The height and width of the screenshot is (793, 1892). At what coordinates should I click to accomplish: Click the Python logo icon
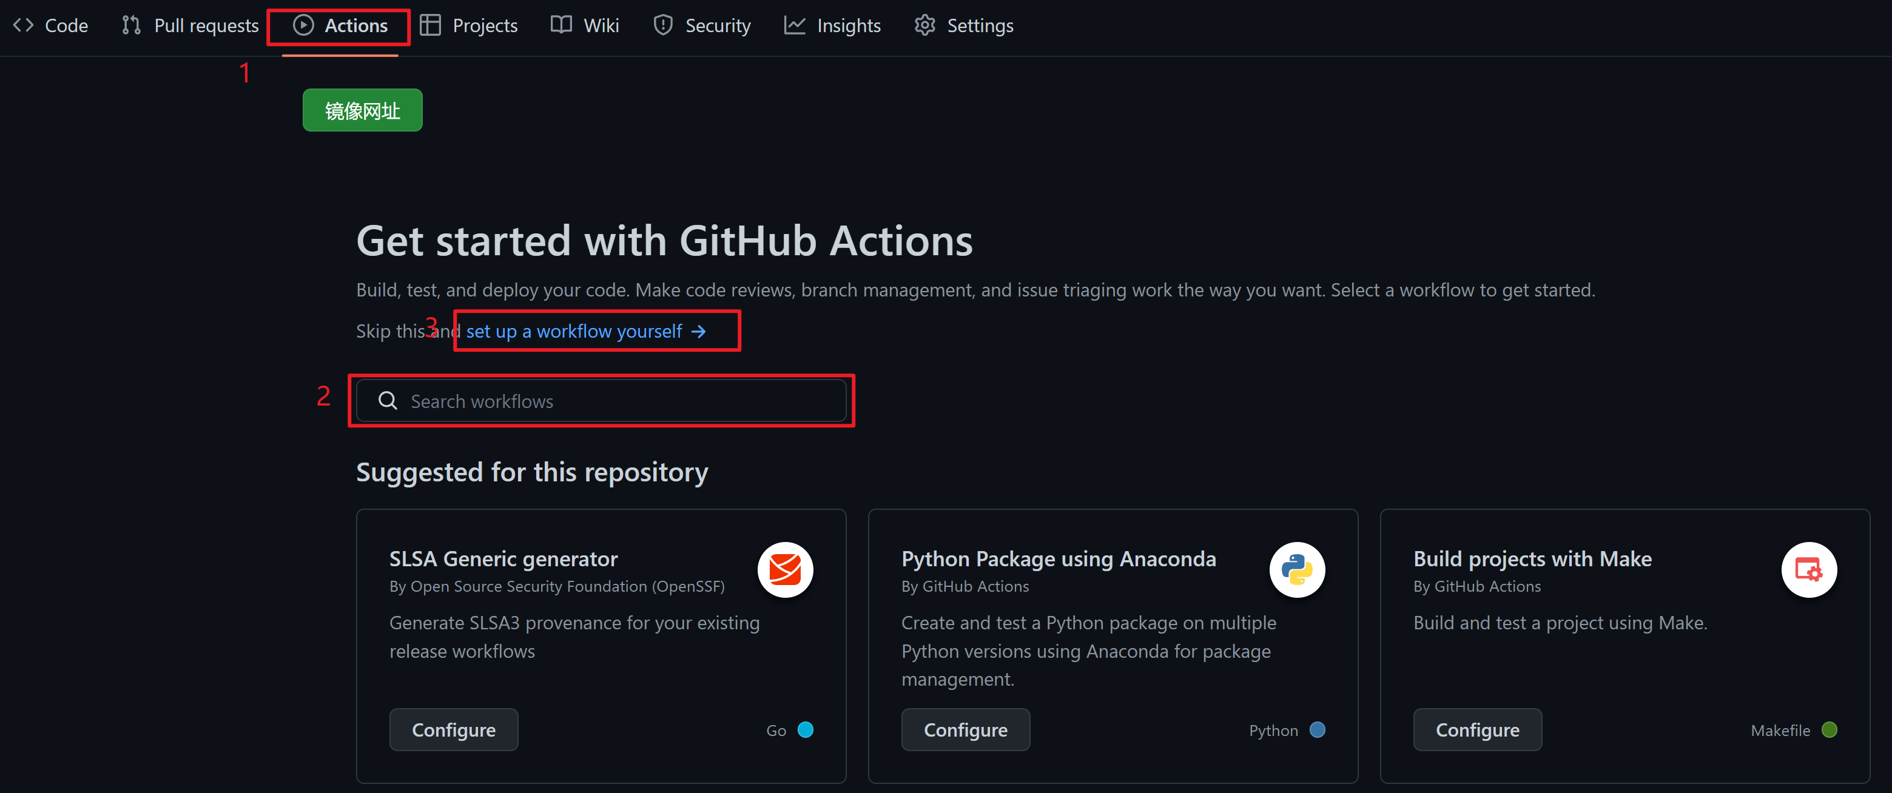click(x=1297, y=570)
